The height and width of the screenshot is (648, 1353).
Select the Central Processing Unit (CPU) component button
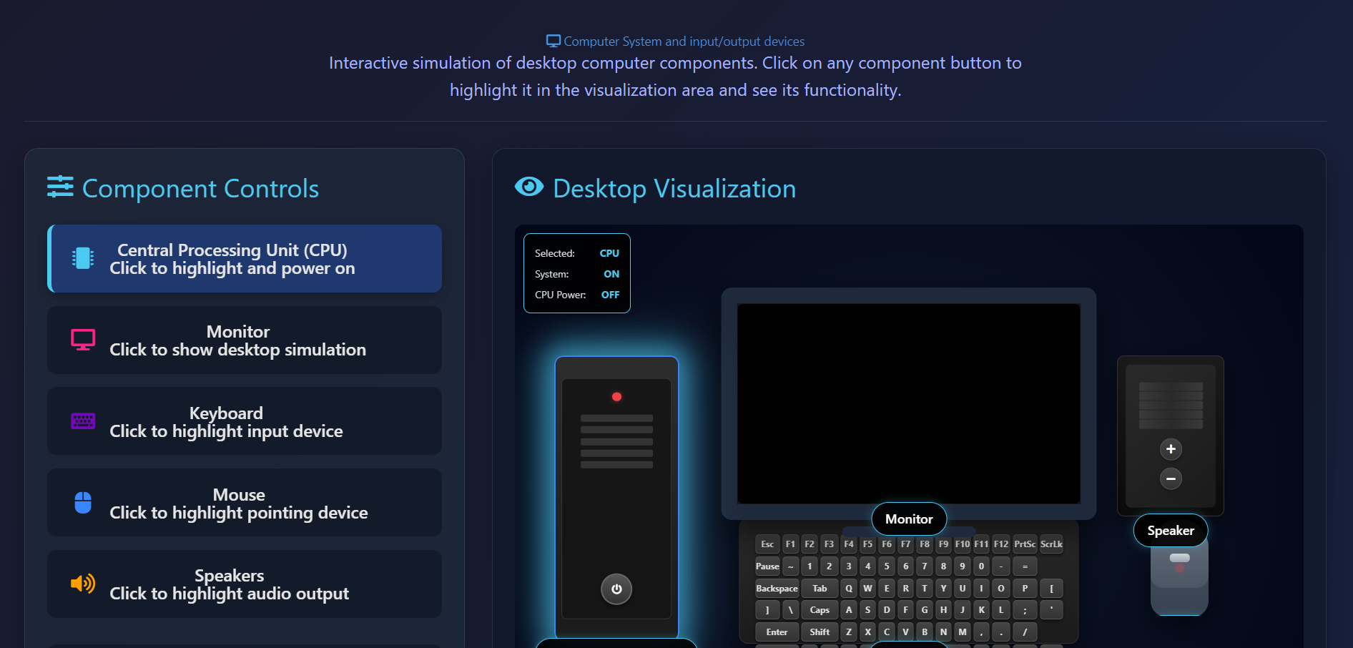click(x=245, y=258)
